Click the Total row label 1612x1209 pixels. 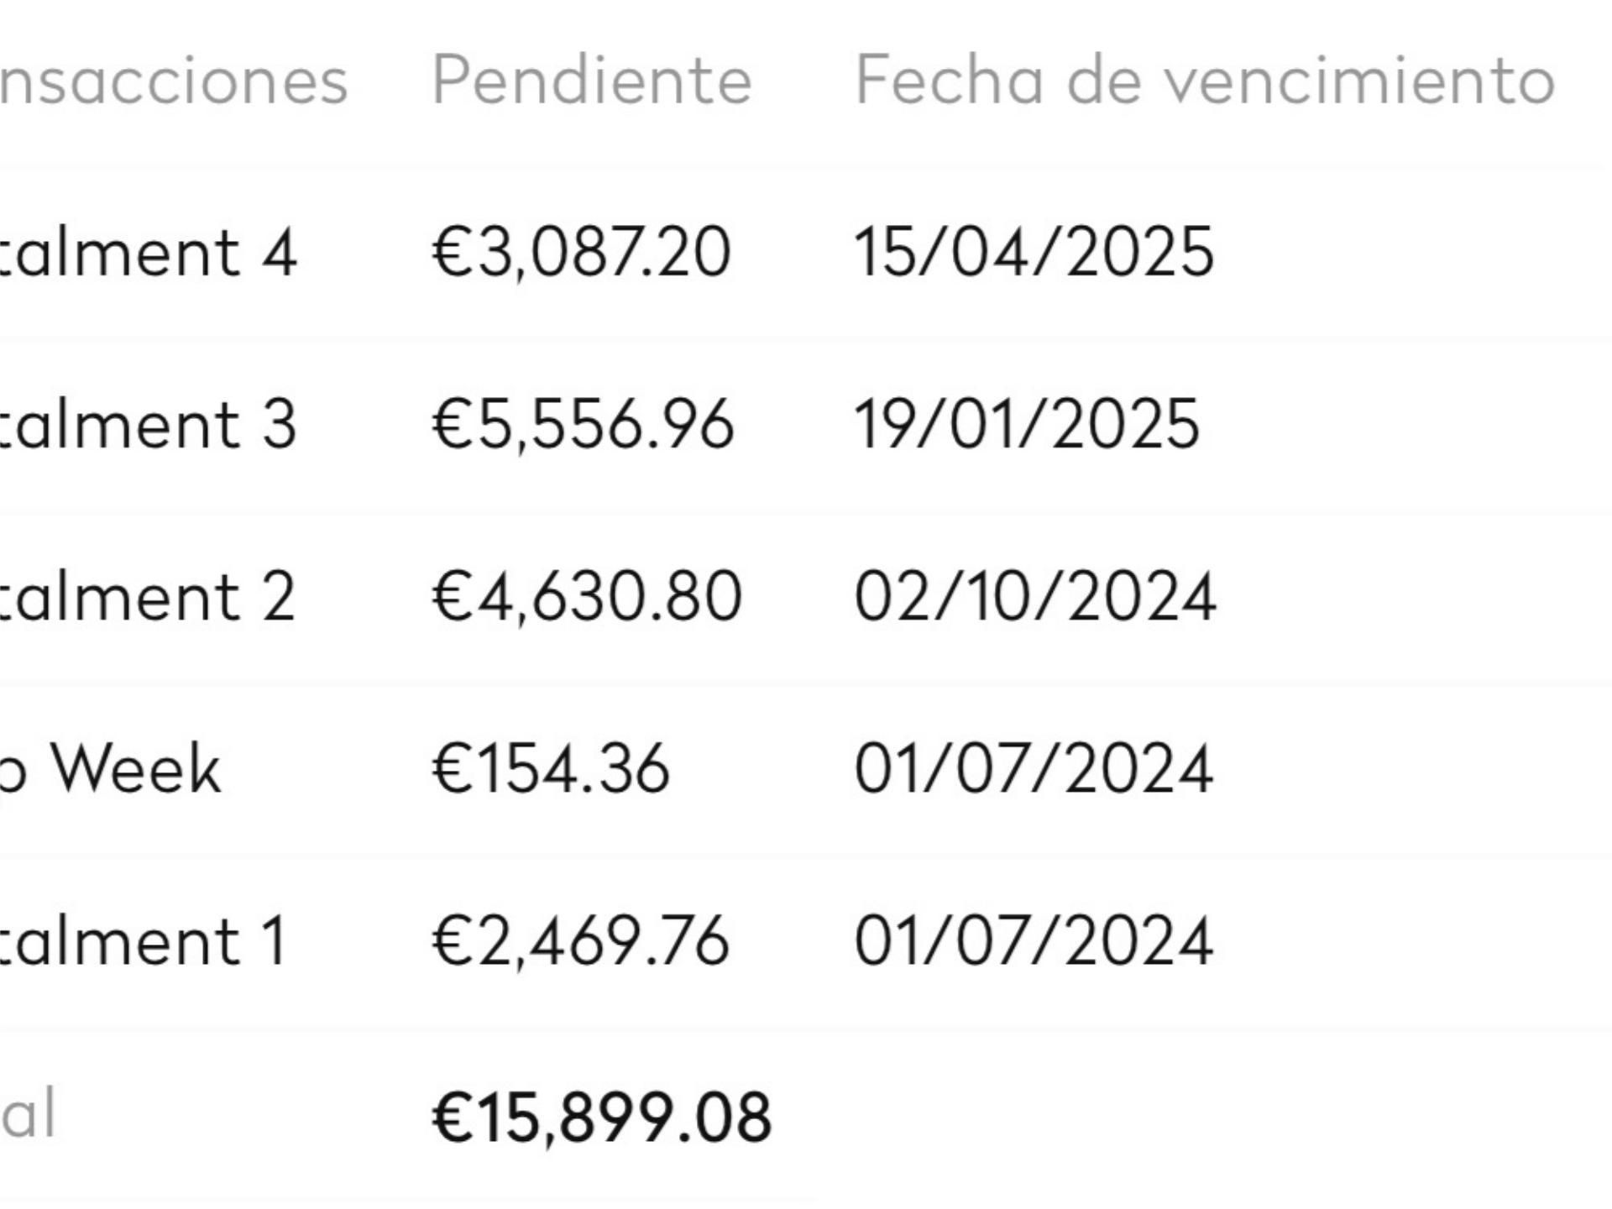[29, 1114]
